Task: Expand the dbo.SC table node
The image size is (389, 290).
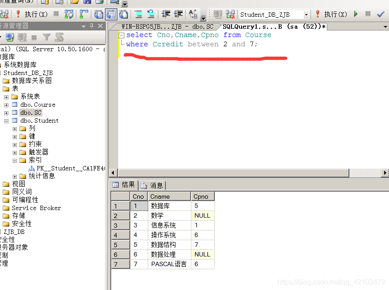Action: (x=6, y=113)
